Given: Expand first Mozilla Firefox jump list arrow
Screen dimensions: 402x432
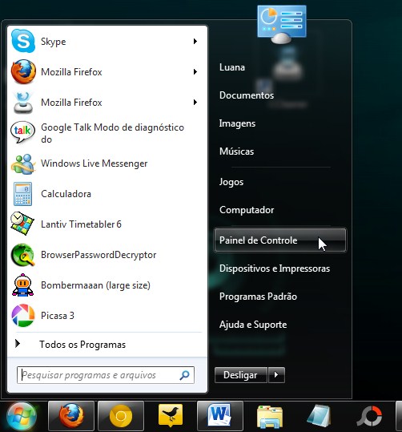Looking at the screenshot, I should coord(195,72).
